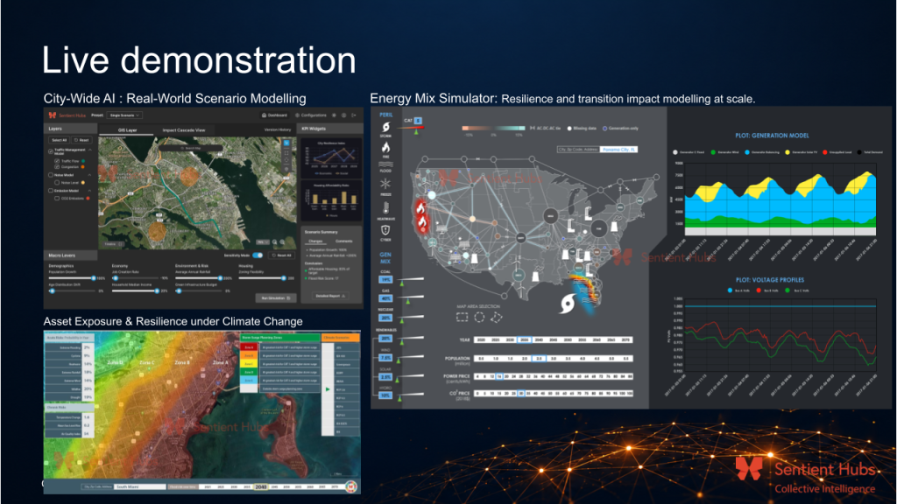
Task: Collapse Traffic Management Model group
Action: coord(90,150)
